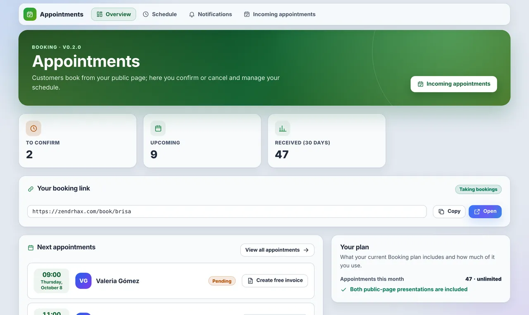This screenshot has width=529, height=315.
Task: Click the clock icon on To Confirm card
Action: (33, 129)
